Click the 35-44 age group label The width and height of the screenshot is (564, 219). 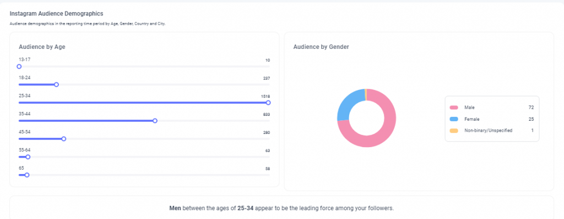coord(24,114)
